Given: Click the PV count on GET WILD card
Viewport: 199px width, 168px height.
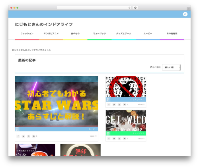Looking at the screenshot, I should 141,139.
